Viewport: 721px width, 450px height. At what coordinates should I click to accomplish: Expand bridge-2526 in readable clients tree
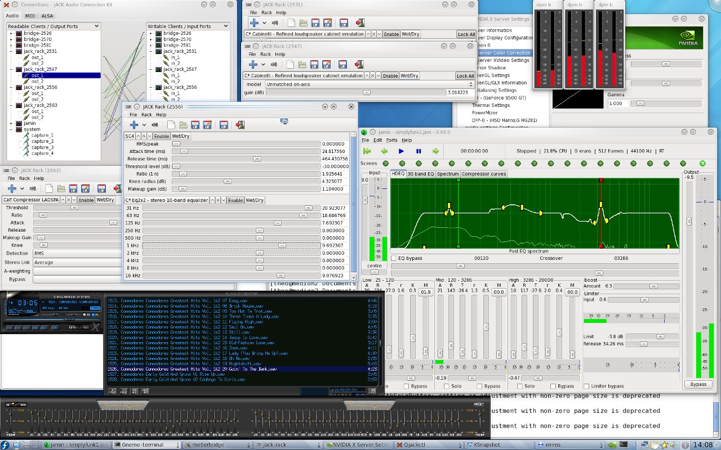pyautogui.click(x=11, y=34)
